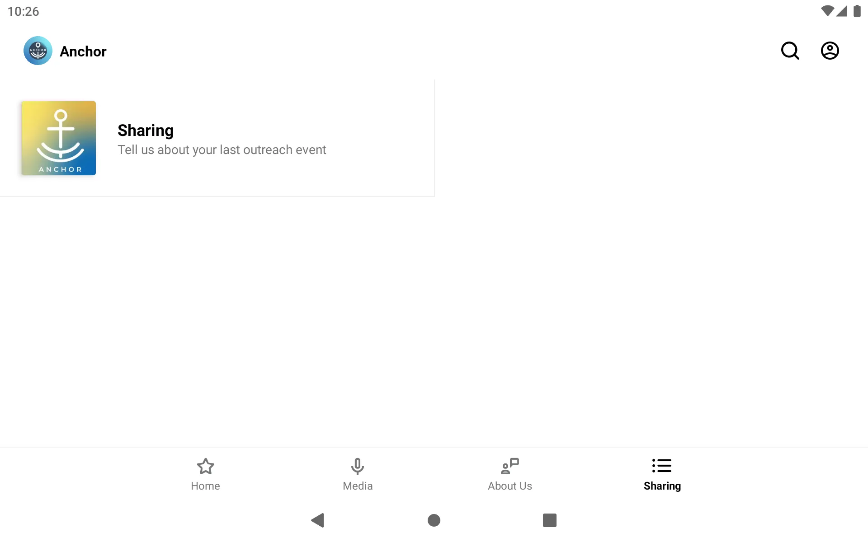This screenshot has width=868, height=542.
Task: Tap the user profile account icon
Action: 830,51
